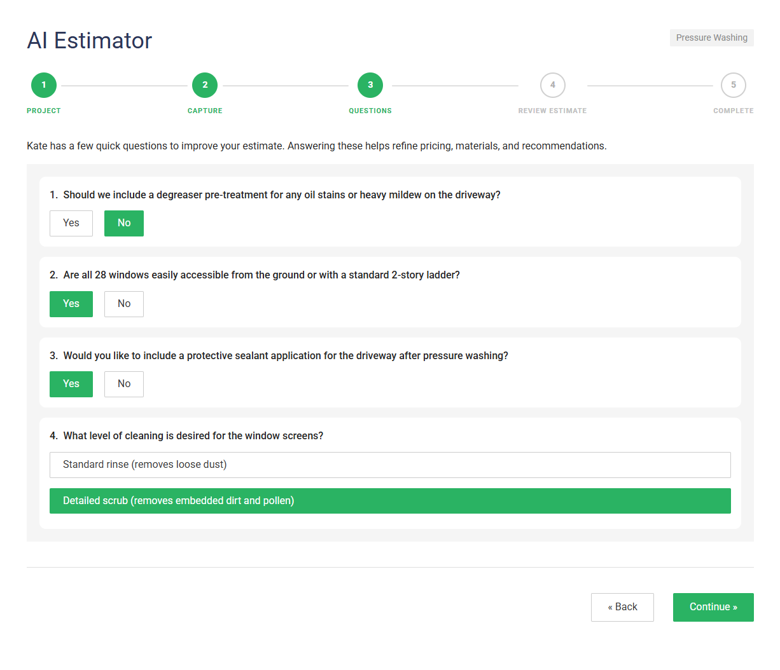Select Standard rinse screen cleaning option
Viewport: 780px width, 670px height.
click(x=390, y=465)
